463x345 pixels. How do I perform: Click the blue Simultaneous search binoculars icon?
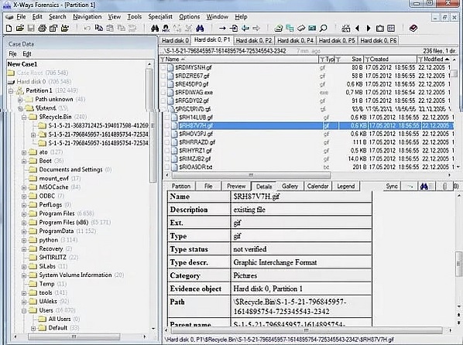(201, 29)
